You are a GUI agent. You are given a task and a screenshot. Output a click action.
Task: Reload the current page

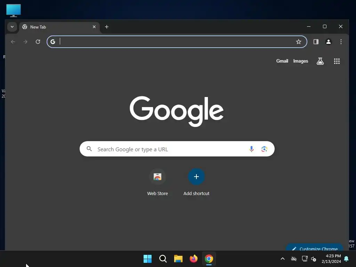(x=38, y=42)
